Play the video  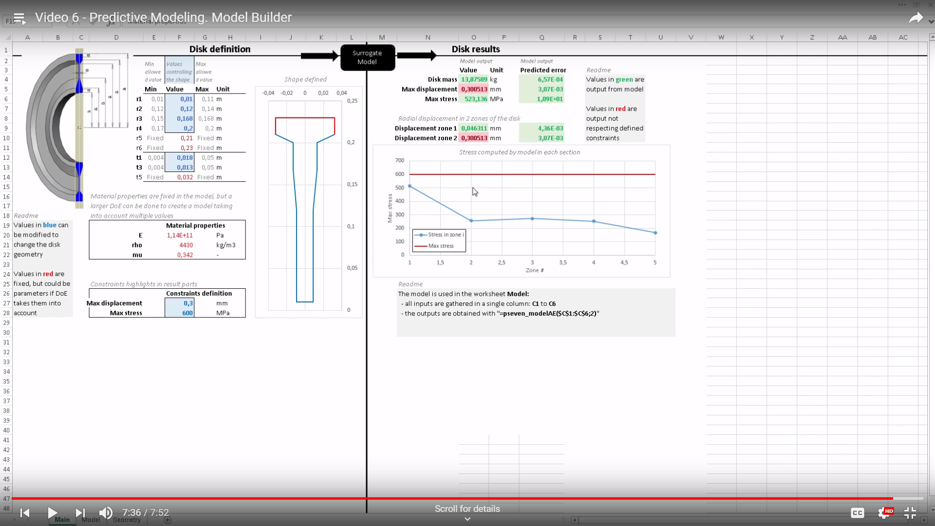tap(53, 512)
